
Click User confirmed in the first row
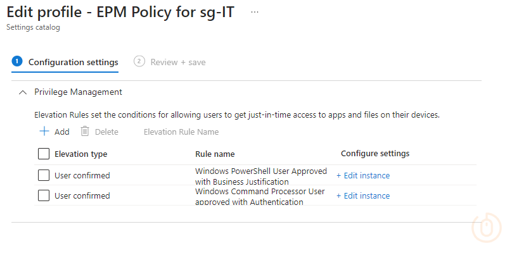pyautogui.click(x=82, y=175)
